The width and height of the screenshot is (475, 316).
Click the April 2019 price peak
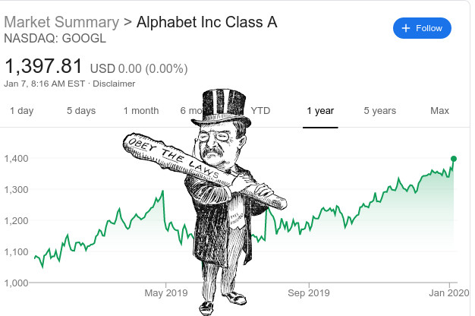coord(162,191)
